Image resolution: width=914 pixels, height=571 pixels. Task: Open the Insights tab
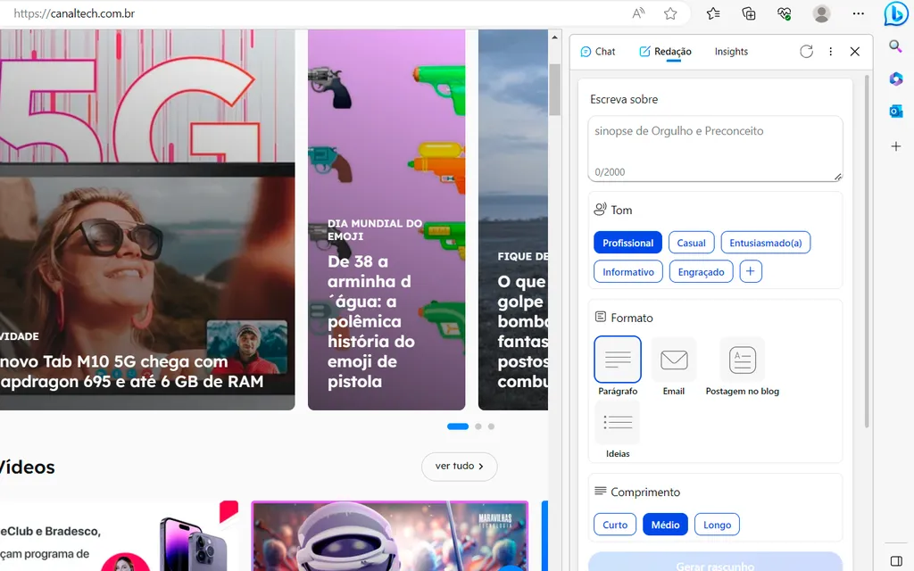coord(730,51)
